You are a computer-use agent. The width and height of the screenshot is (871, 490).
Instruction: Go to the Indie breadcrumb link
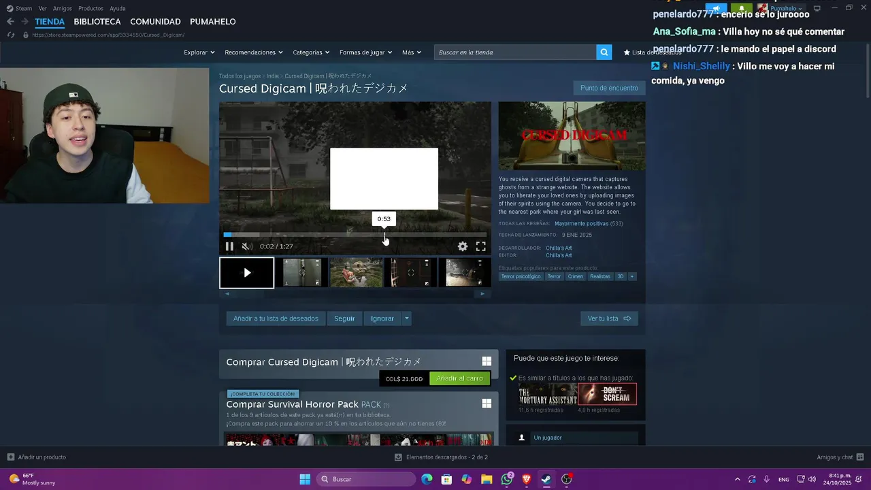pyautogui.click(x=272, y=76)
